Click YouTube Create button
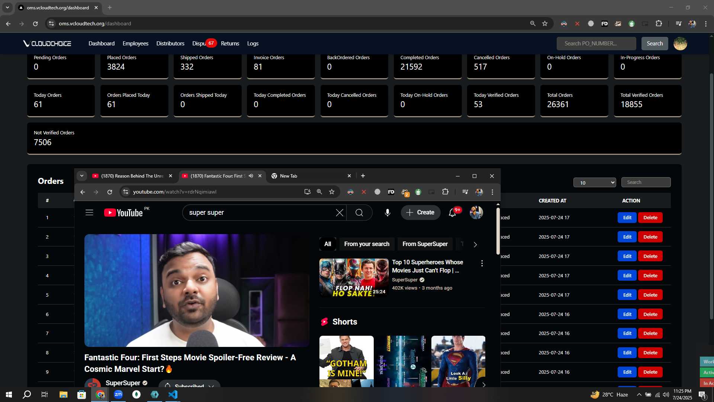 tap(421, 213)
